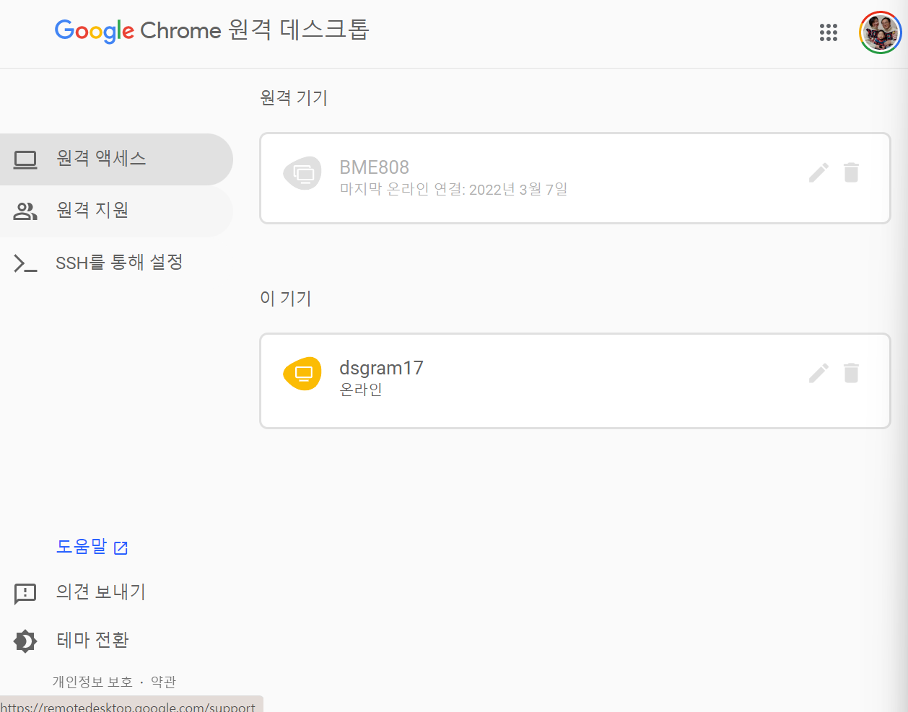Screen dimensions: 908x712
Task: Edit the dsgram17 device name with pencil
Action: (818, 373)
